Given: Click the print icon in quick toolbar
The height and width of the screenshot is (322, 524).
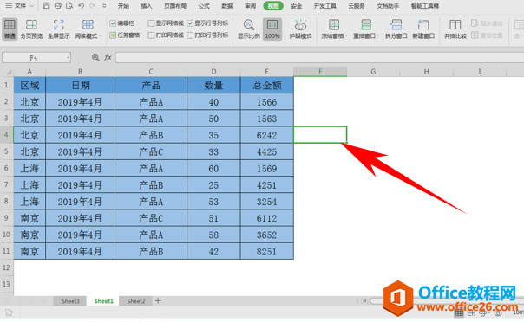Looking at the screenshot, I should [x=58, y=6].
